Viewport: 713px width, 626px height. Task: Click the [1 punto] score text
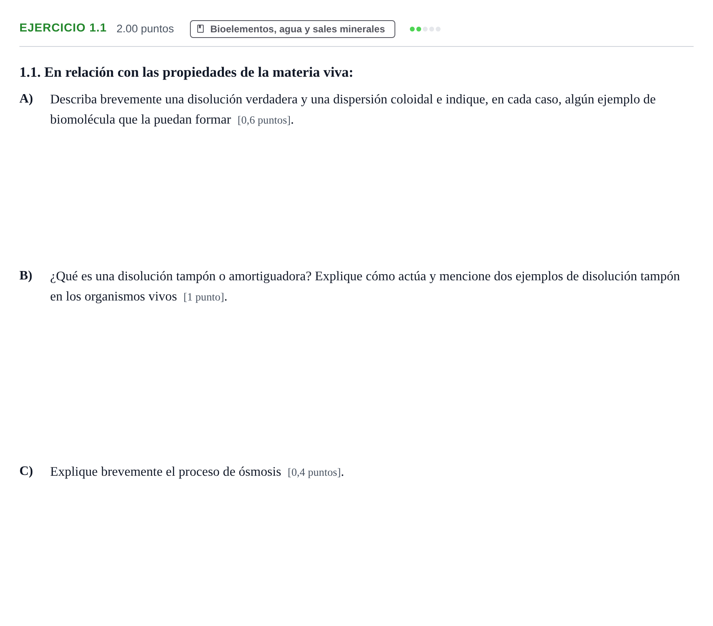point(204,297)
